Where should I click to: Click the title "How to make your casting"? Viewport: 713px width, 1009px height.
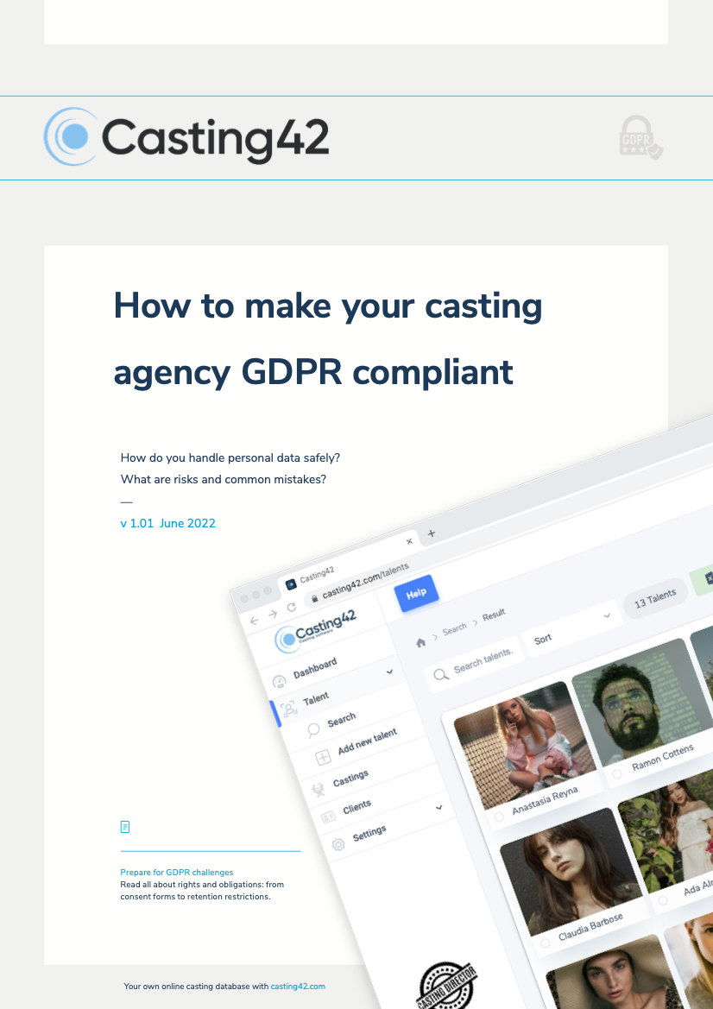tap(328, 306)
